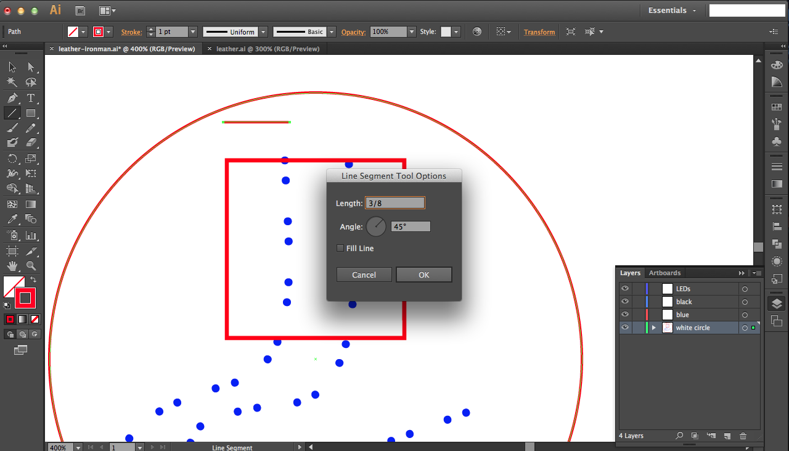
Task: Enable the Fill Line checkbox
Action: (x=340, y=248)
